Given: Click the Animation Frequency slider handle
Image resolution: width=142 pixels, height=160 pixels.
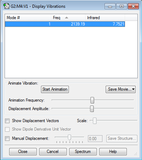Looking at the screenshot, I should point(92,100).
